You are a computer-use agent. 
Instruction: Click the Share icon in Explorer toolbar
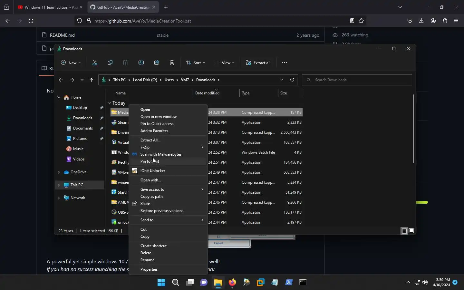tap(157, 63)
